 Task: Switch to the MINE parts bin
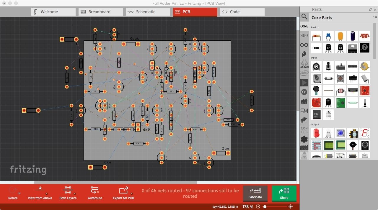304,35
